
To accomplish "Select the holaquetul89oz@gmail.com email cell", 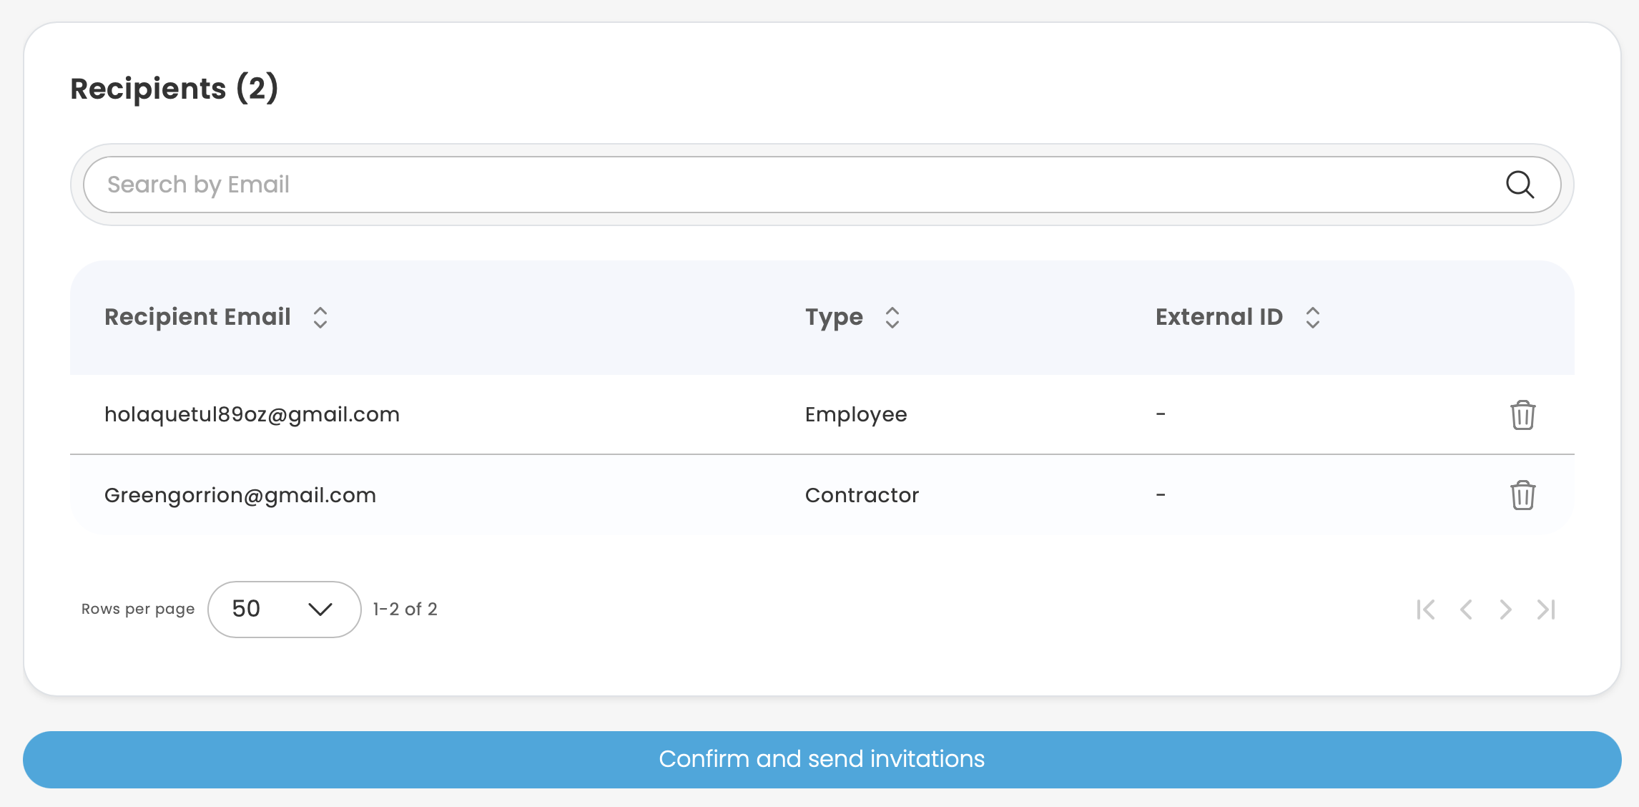I will pos(252,415).
